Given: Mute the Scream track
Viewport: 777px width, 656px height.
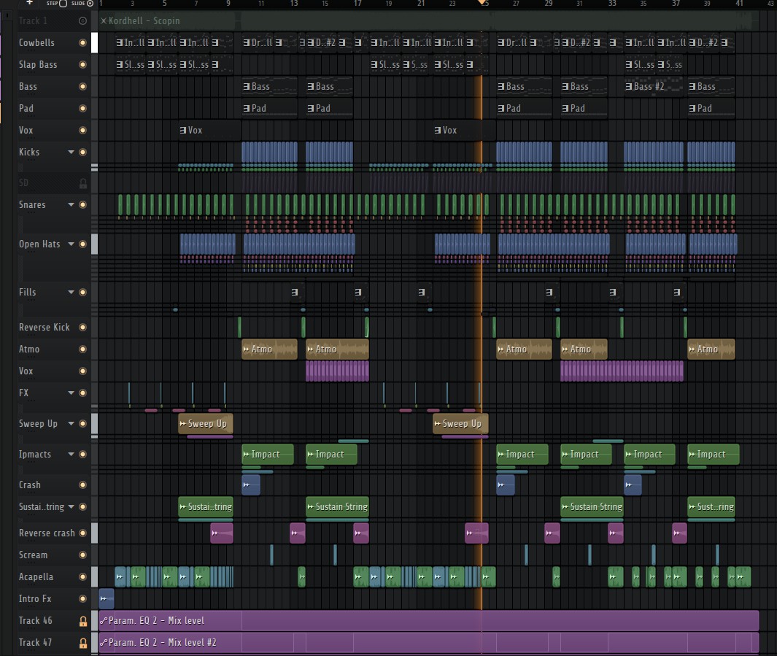Looking at the screenshot, I should click(x=82, y=555).
